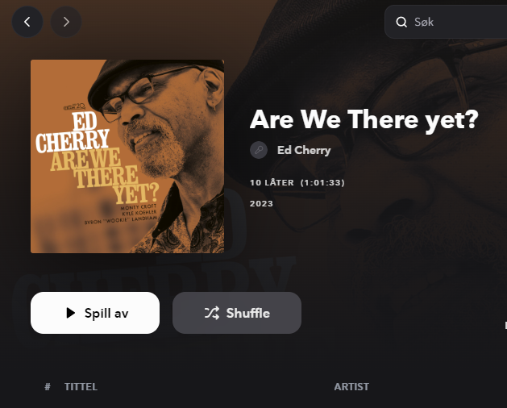The width and height of the screenshot is (507, 408).
Task: Click the crossed-arrows icon on Shuffle
Action: point(212,313)
